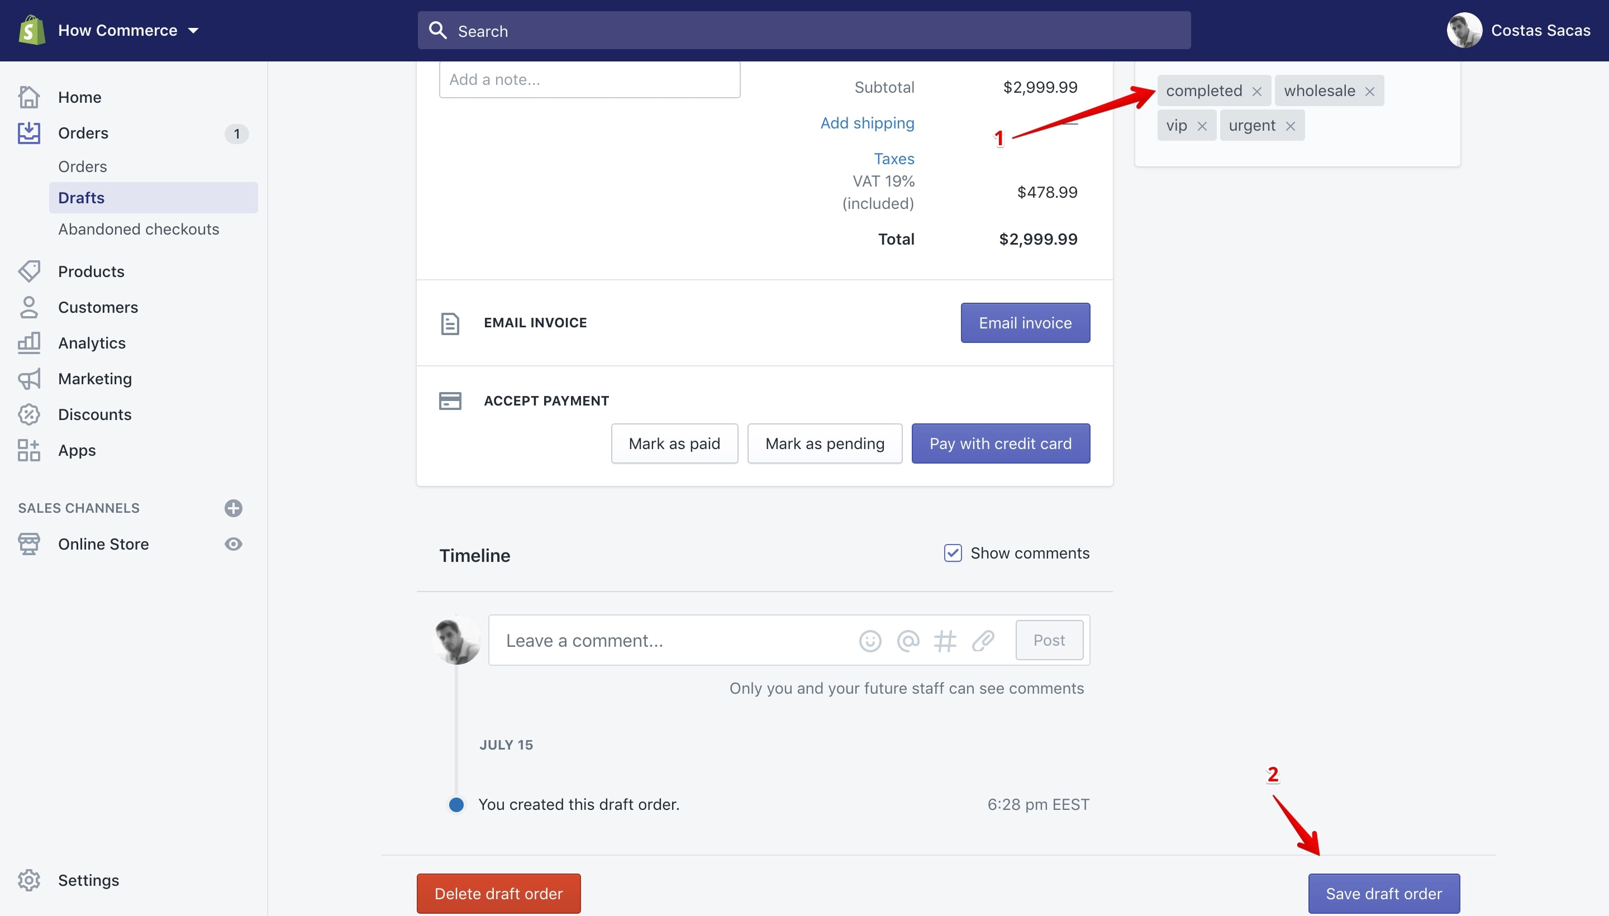
Task: Click the attachment paperclip icon
Action: tap(982, 641)
